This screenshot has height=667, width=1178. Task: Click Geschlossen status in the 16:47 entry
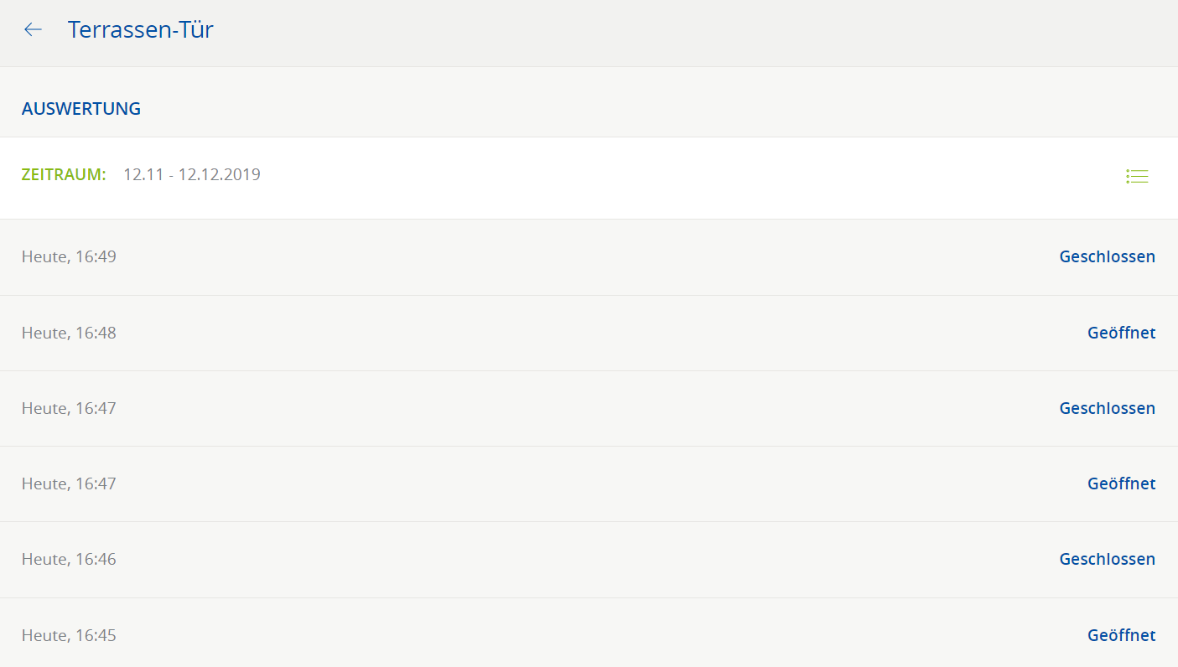pyautogui.click(x=1107, y=409)
